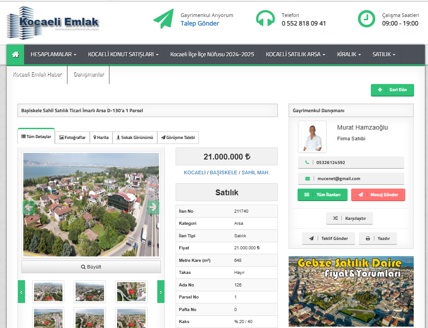Image resolution: width=428 pixels, height=328 pixels.
Task: Show previous photo with left arrow
Action: click(x=29, y=207)
